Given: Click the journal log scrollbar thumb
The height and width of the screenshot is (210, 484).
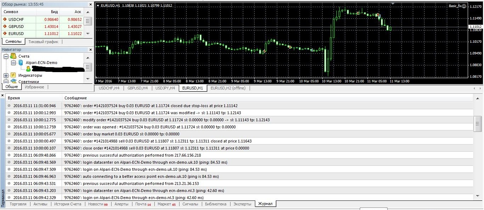Looking at the screenshot, I should click(477, 123).
